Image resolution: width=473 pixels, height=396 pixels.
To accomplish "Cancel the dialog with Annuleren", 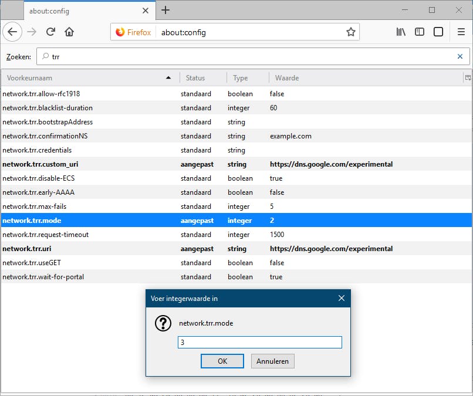I will [273, 361].
